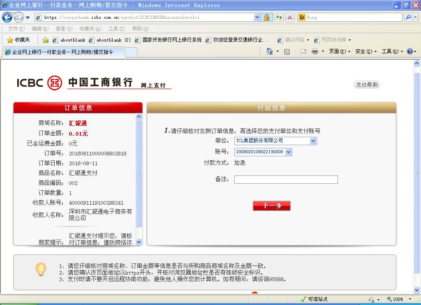Click status bar protected mode icon
421x305 pixels.
click(372, 299)
